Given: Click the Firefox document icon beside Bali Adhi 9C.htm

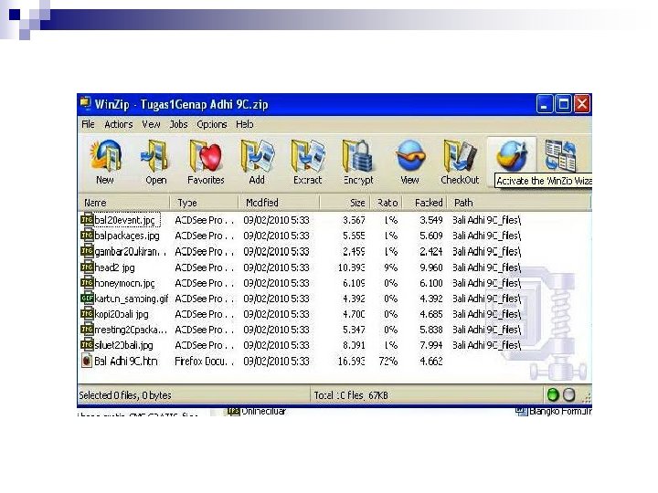Looking at the screenshot, I should click(87, 361).
